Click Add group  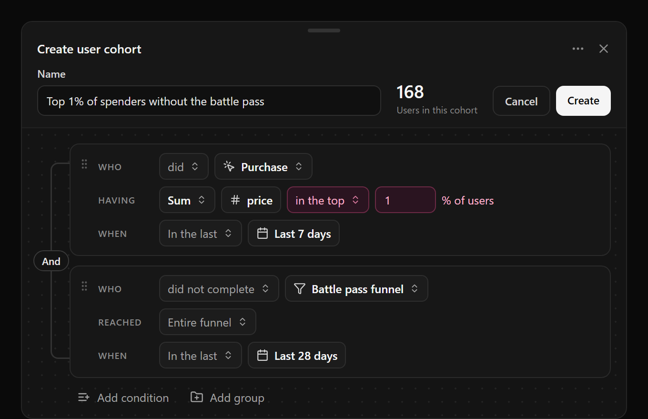point(227,398)
